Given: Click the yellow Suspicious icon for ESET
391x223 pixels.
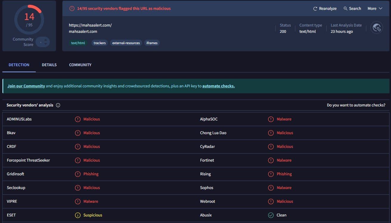Looking at the screenshot, I should coord(78,215).
